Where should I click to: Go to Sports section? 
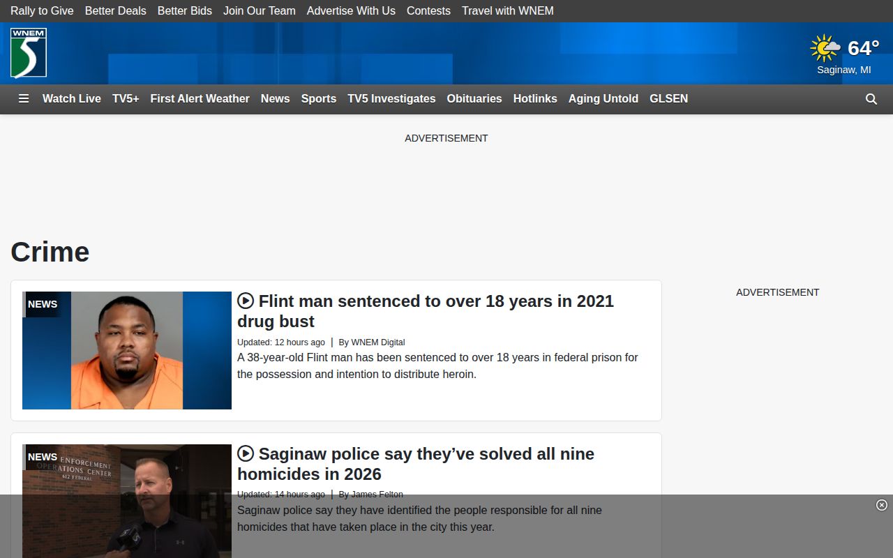point(319,98)
